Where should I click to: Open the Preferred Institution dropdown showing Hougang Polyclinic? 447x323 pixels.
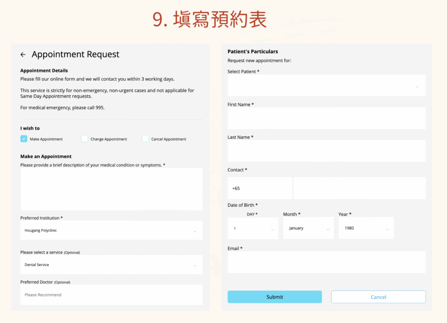[111, 230]
